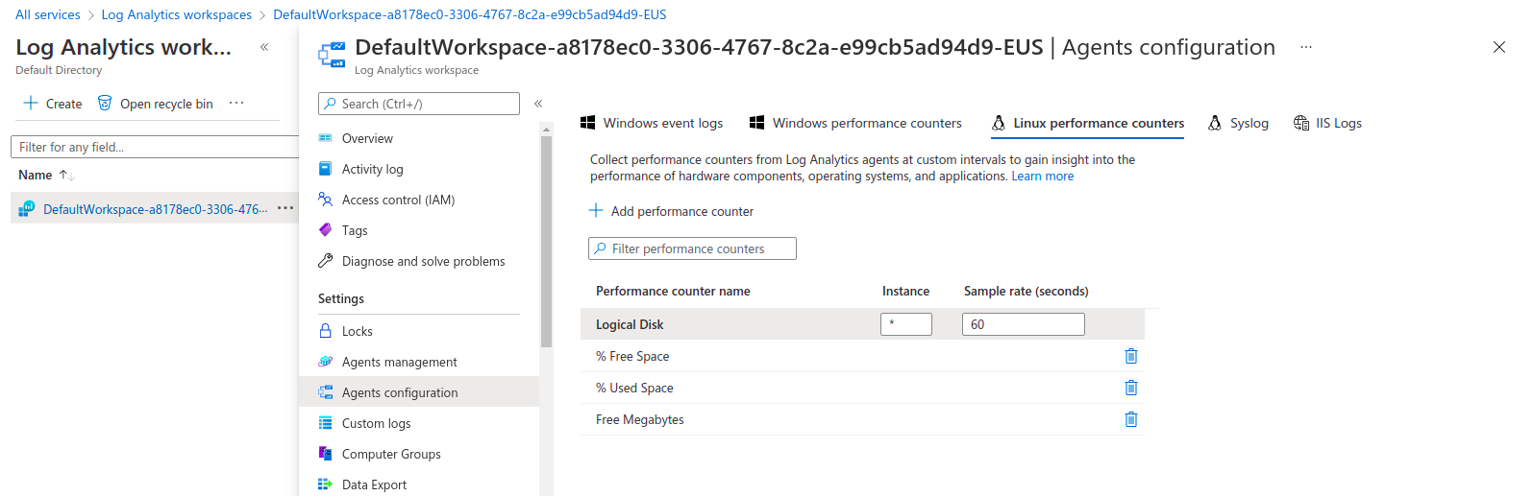1534x496 pixels.
Task: Open DefaultWorkspace-a8178ec0 in the list
Action: pos(156,209)
